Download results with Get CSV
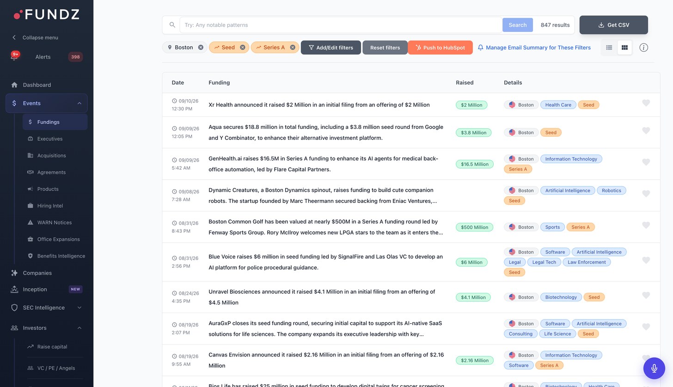The width and height of the screenshot is (673, 387). 613,25
